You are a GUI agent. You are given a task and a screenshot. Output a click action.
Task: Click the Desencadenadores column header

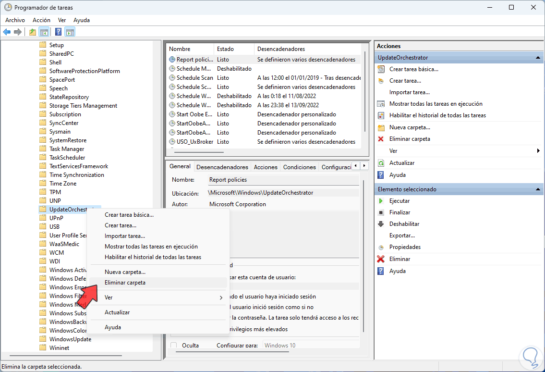pos(308,49)
